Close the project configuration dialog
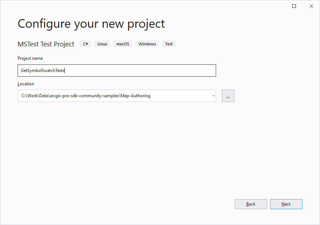Image resolution: width=320 pixels, height=225 pixels. click(311, 6)
